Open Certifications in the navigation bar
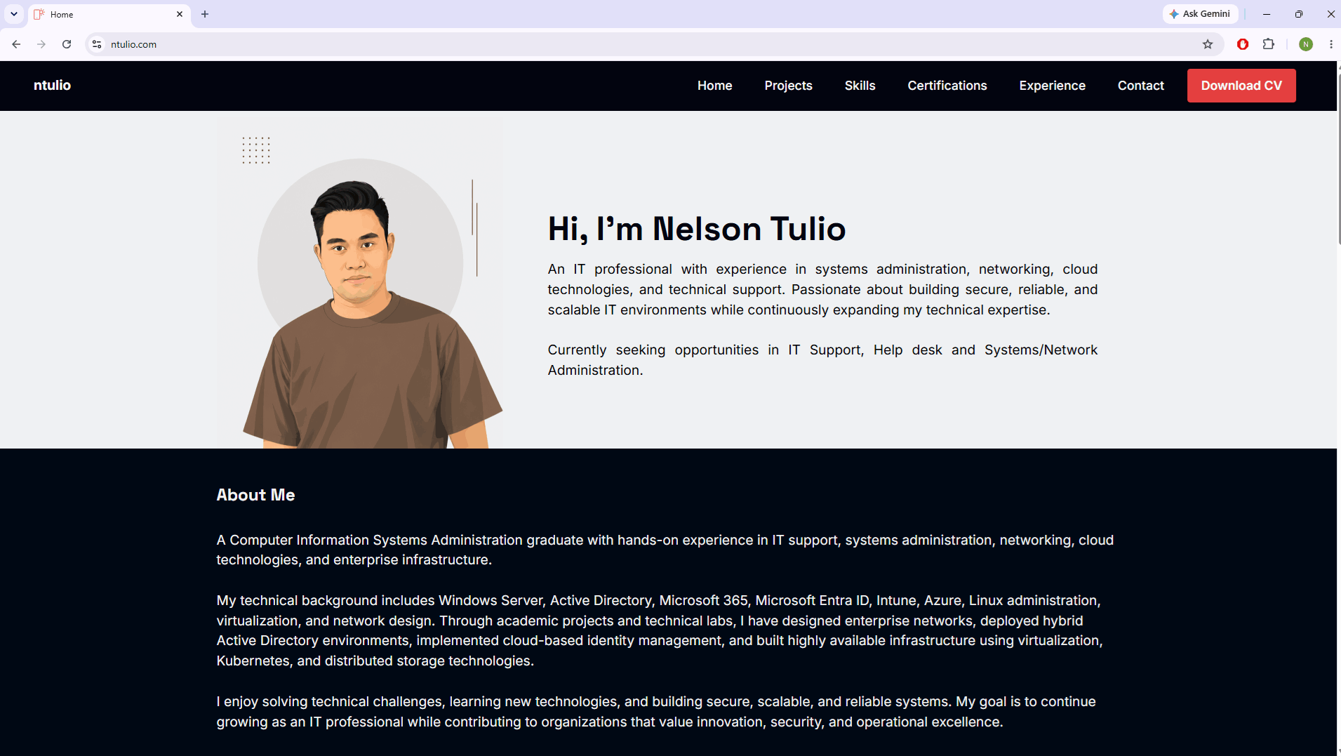 click(x=947, y=86)
